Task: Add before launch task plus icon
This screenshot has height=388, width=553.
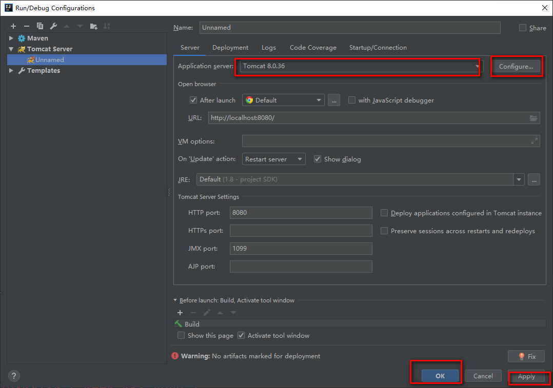Action: (180, 313)
